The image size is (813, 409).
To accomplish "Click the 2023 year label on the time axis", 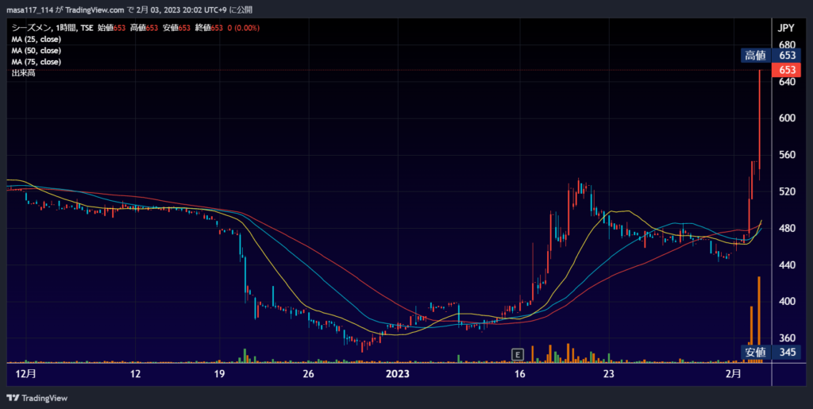I will point(399,374).
